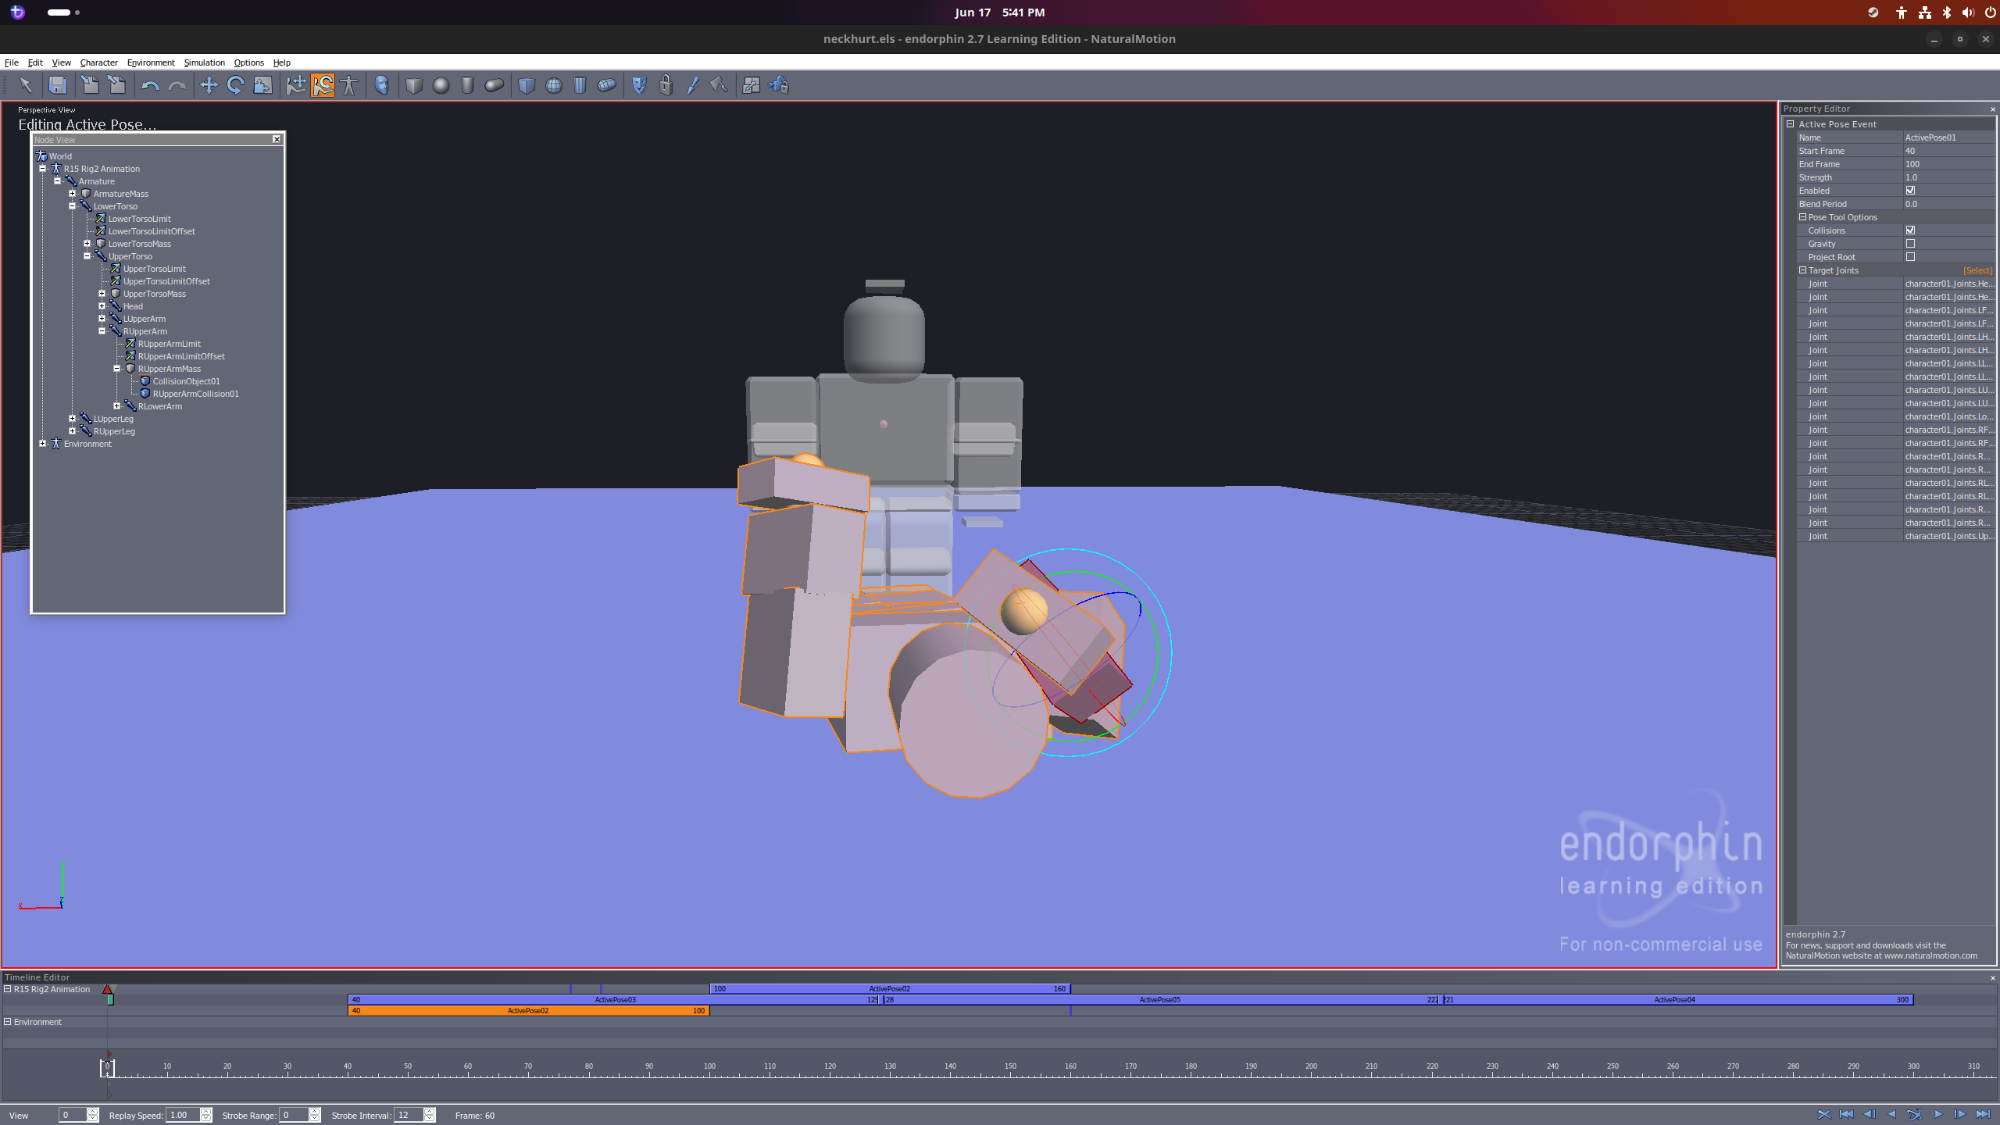This screenshot has width=2000, height=1125.
Task: Toggle the Gravity checkbox
Action: point(1910,244)
